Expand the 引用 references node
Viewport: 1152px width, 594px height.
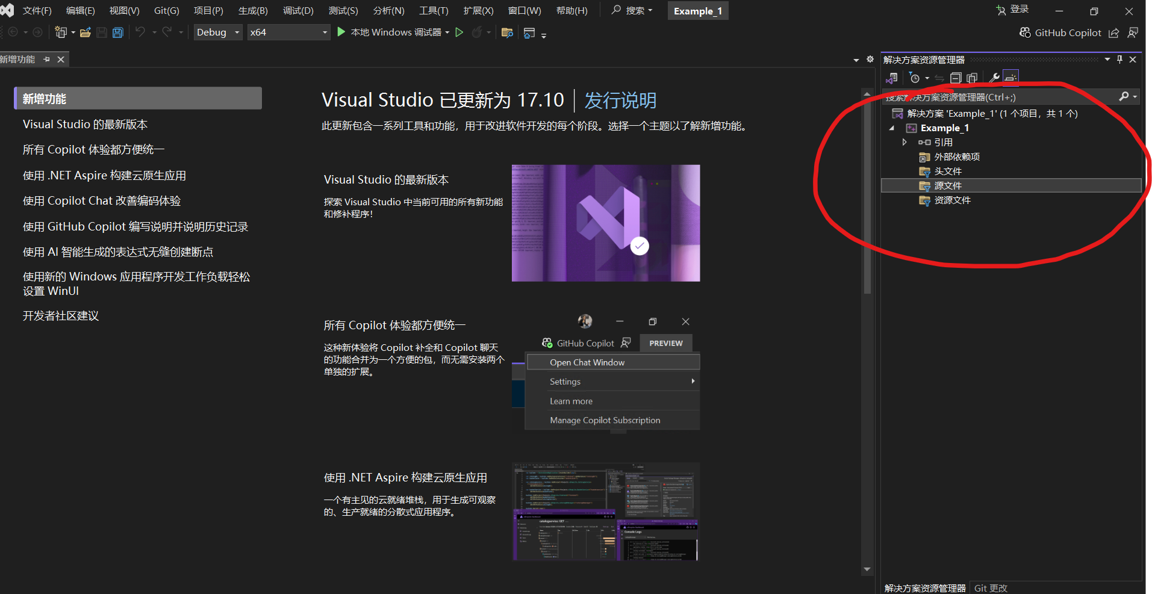(x=904, y=142)
